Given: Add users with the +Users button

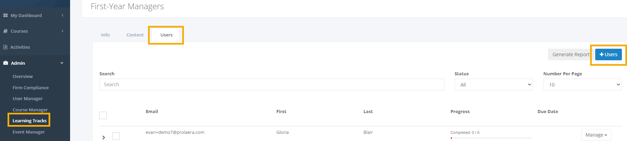Looking at the screenshot, I should [609, 54].
